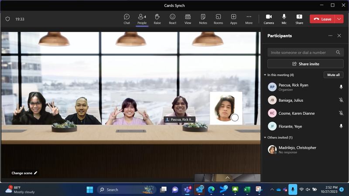Toggle the Mic mute state
Viewport: 349px width, 196px height.
tap(284, 19)
